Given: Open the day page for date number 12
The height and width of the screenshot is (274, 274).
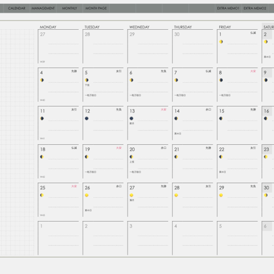Looking at the screenshot, I should click(88, 111).
